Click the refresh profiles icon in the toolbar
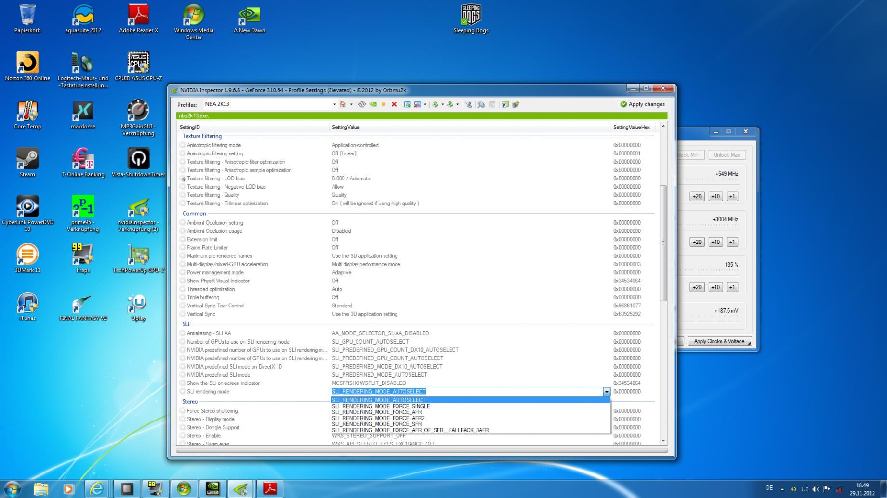Screen dimensions: 887x498 [362, 104]
